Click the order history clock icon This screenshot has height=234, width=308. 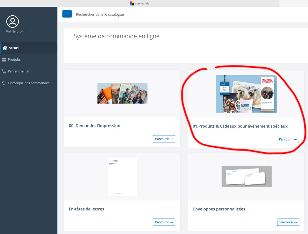pos(4,83)
